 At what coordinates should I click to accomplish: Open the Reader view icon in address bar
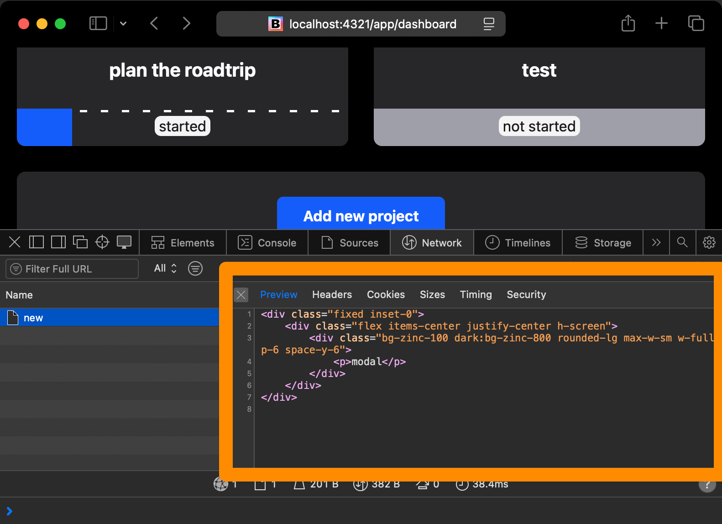point(489,24)
